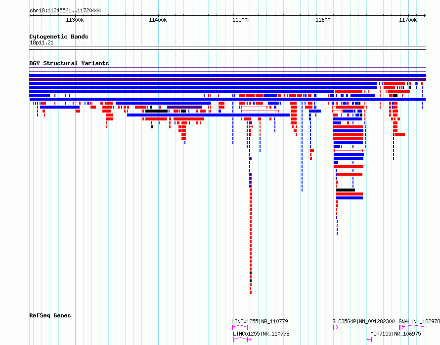
Task: Select the 18p11.21 cytogenetic band bar
Action: pyautogui.click(x=227, y=48)
